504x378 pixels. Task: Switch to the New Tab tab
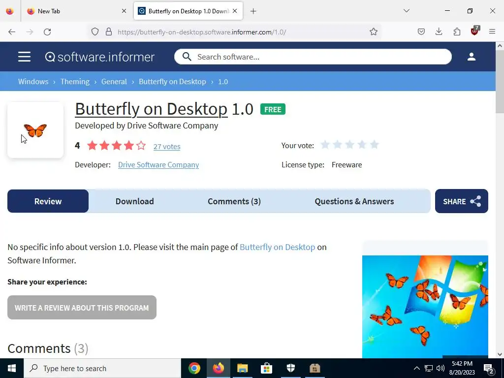(x=76, y=11)
